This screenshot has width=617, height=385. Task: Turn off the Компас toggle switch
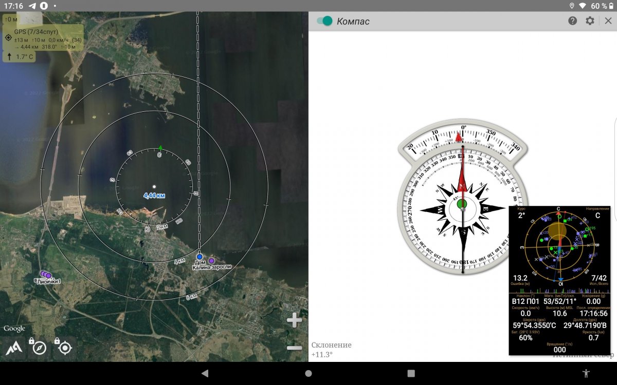click(x=324, y=22)
